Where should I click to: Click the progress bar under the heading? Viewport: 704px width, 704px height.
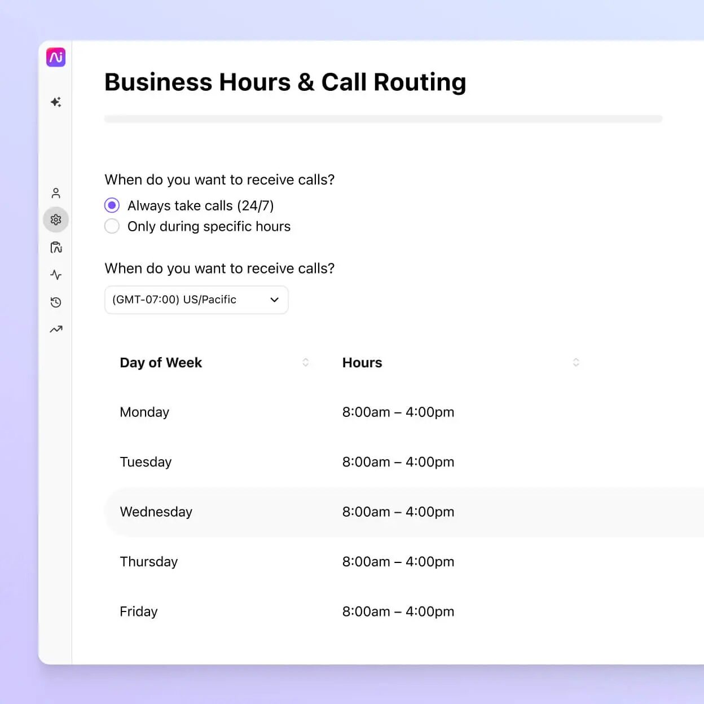(x=383, y=118)
